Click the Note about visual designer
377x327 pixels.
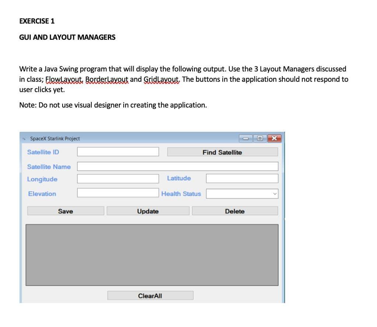click(x=113, y=105)
